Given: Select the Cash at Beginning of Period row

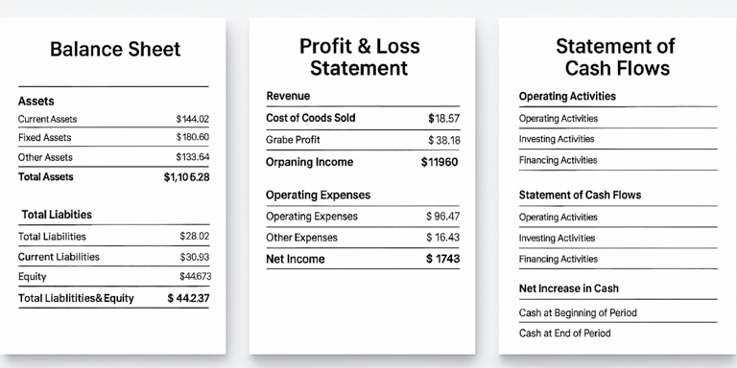Looking at the screenshot, I should click(618, 312).
